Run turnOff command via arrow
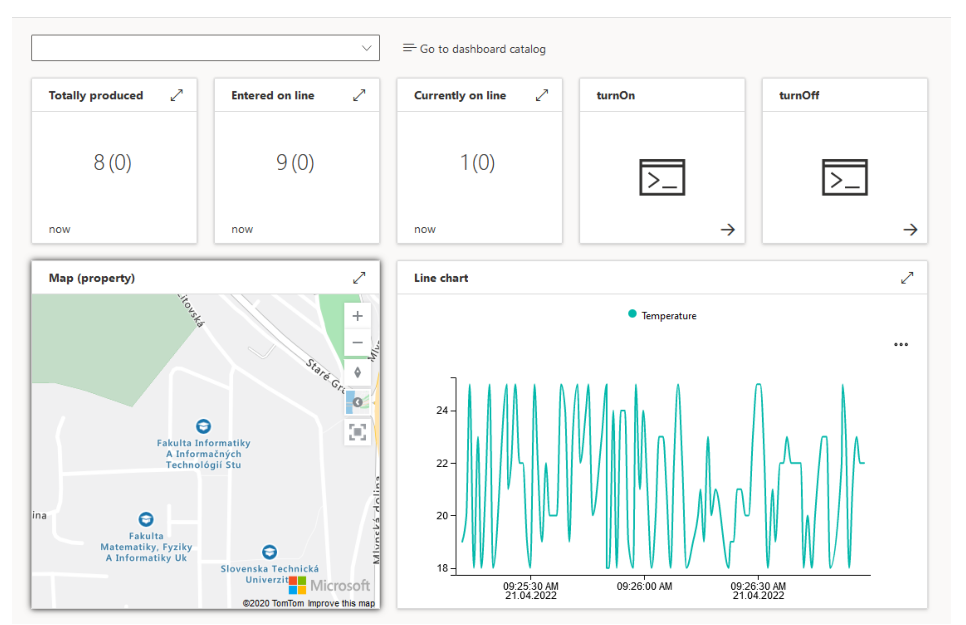This screenshot has height=625, width=966. pyautogui.click(x=910, y=230)
